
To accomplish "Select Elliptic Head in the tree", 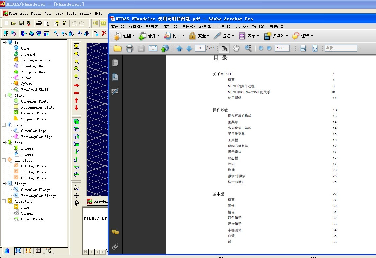I will [34, 72].
